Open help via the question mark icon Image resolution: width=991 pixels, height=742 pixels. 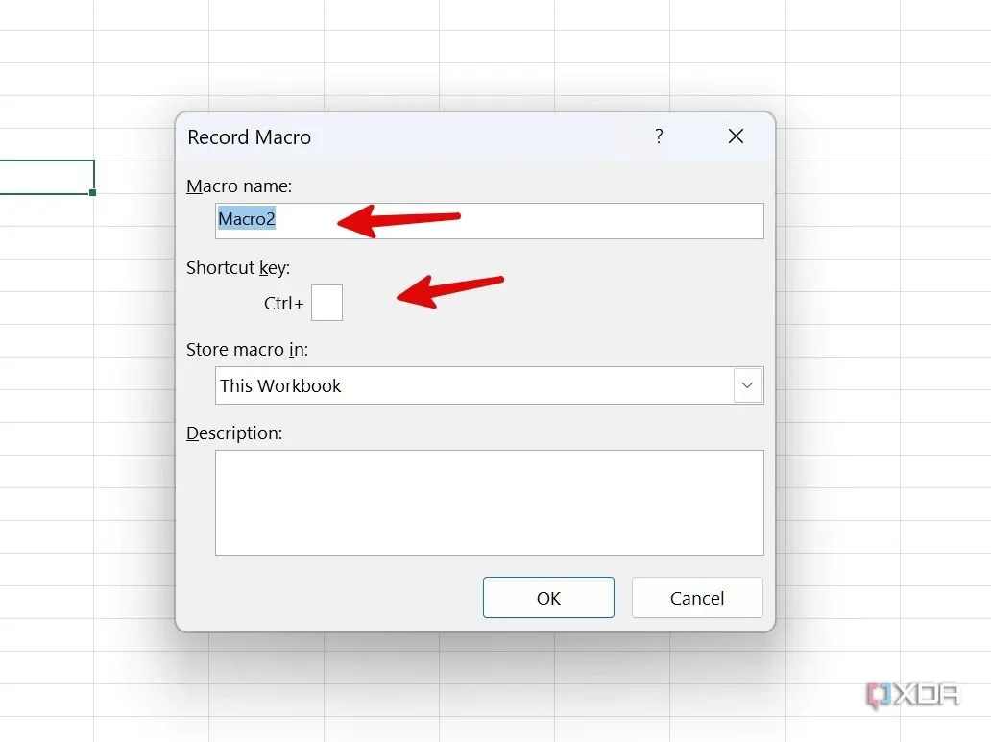659,136
